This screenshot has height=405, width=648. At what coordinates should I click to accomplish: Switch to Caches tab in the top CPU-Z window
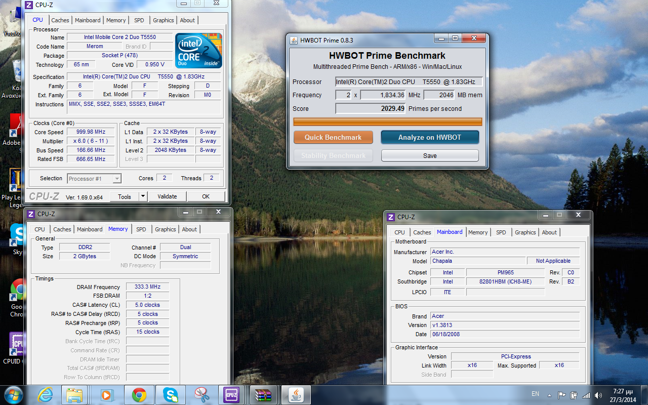60,20
